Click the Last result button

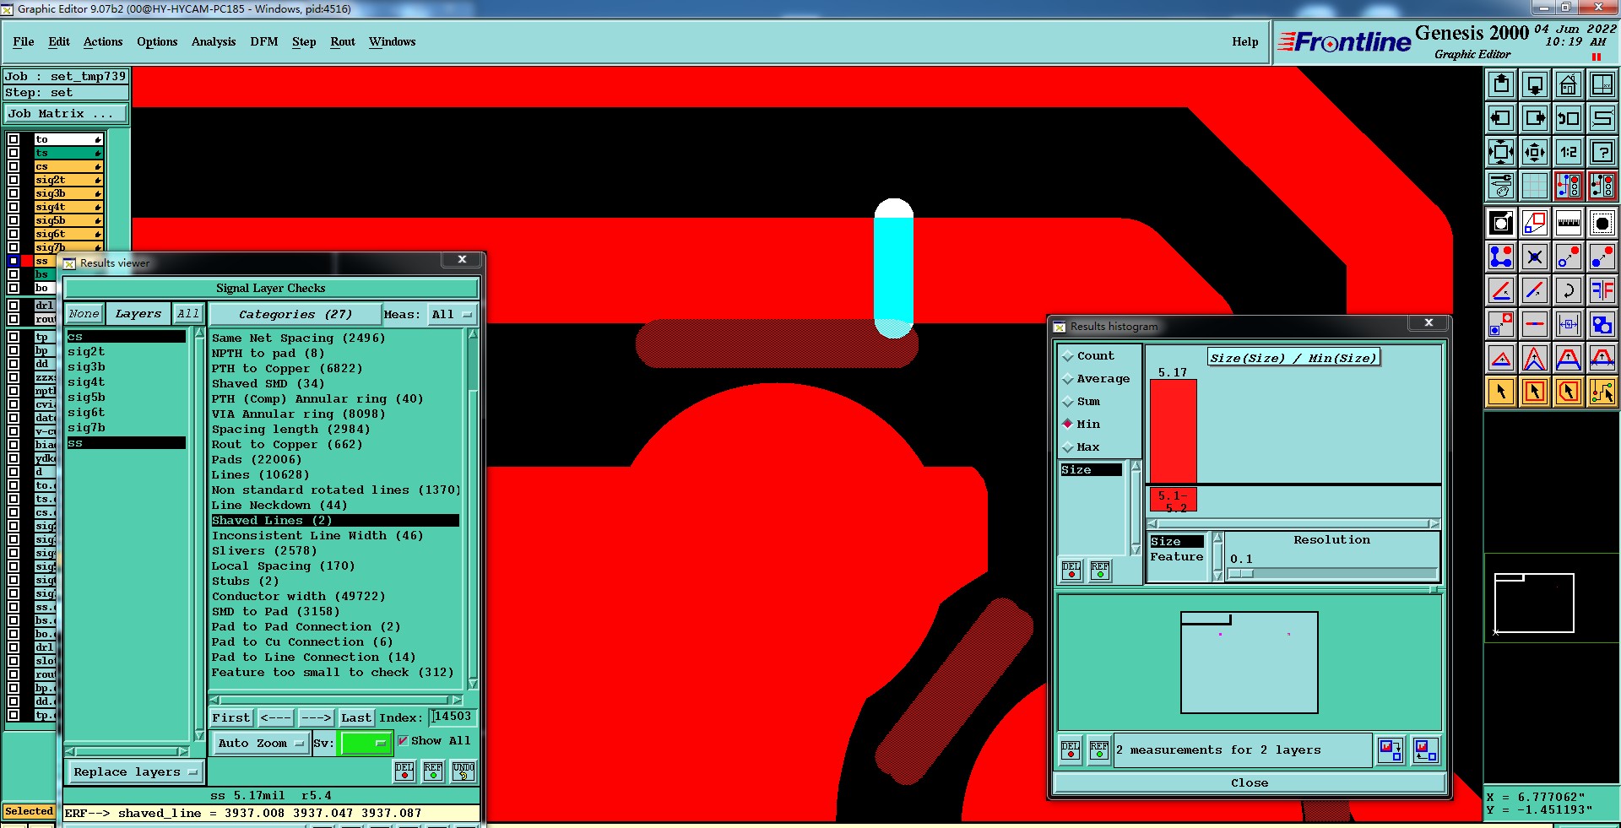(x=356, y=717)
